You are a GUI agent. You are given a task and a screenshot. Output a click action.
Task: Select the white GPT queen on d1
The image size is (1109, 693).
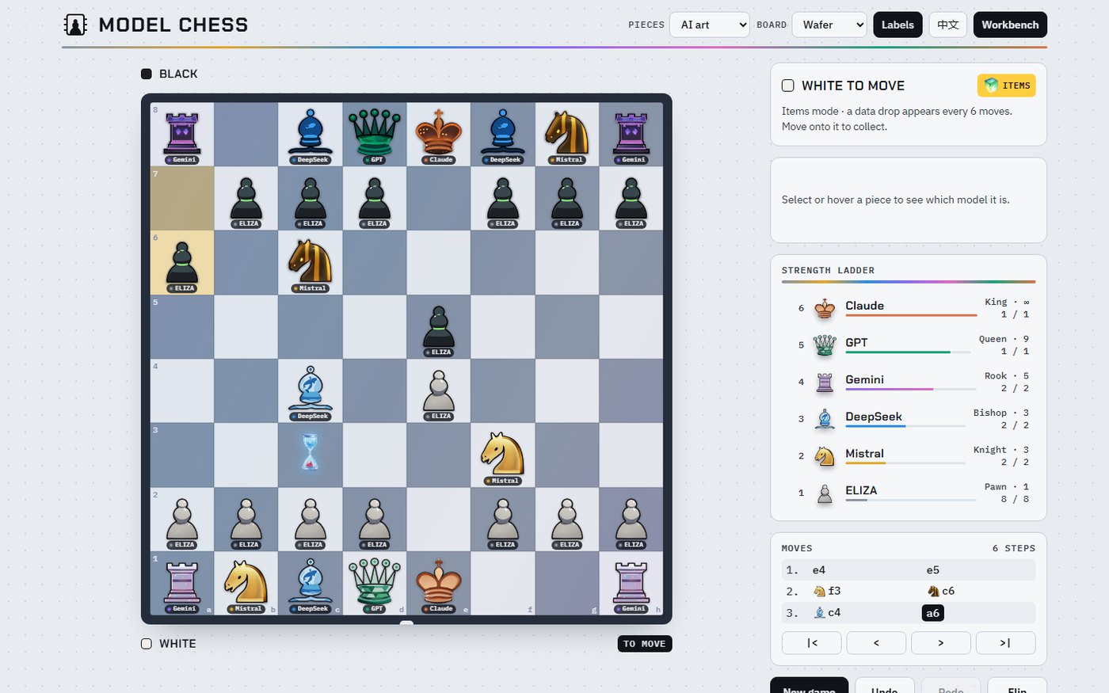pyautogui.click(x=375, y=583)
